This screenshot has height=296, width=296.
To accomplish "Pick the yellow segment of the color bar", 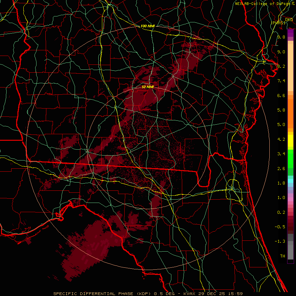I will point(290,141).
